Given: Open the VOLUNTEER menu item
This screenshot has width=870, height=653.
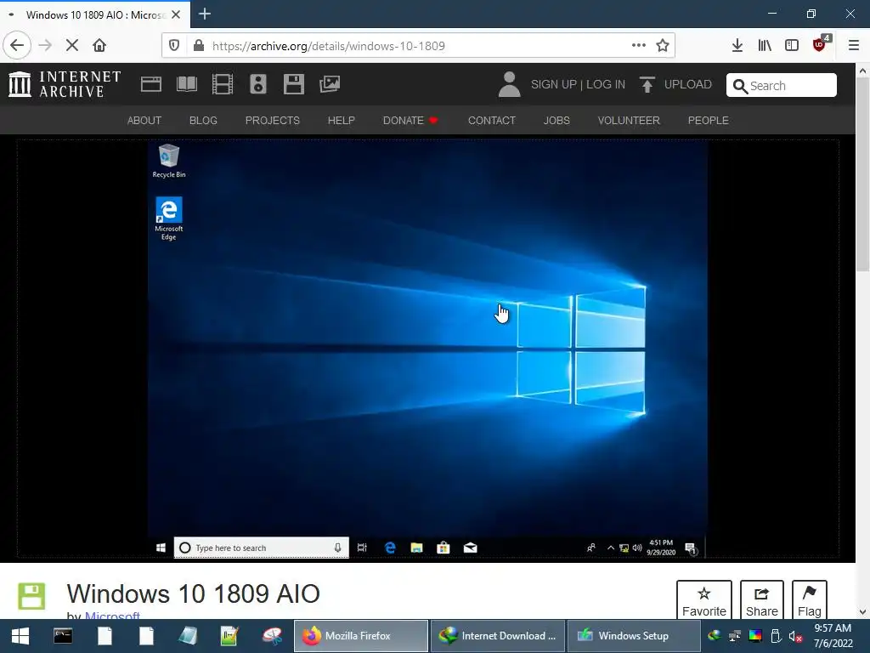Looking at the screenshot, I should tap(629, 121).
